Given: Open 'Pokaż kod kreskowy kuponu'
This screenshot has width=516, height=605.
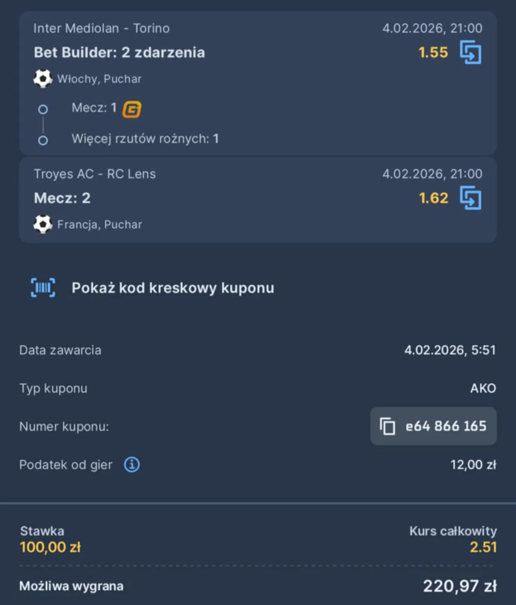Looking at the screenshot, I should 173,287.
